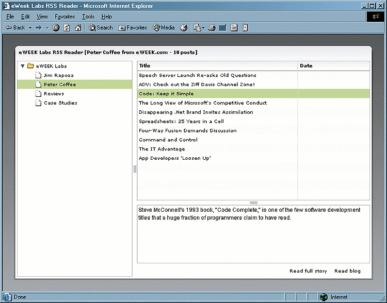Viewport: 387px width, 303px height.
Task: Click the Date column header
Action: pos(334,66)
